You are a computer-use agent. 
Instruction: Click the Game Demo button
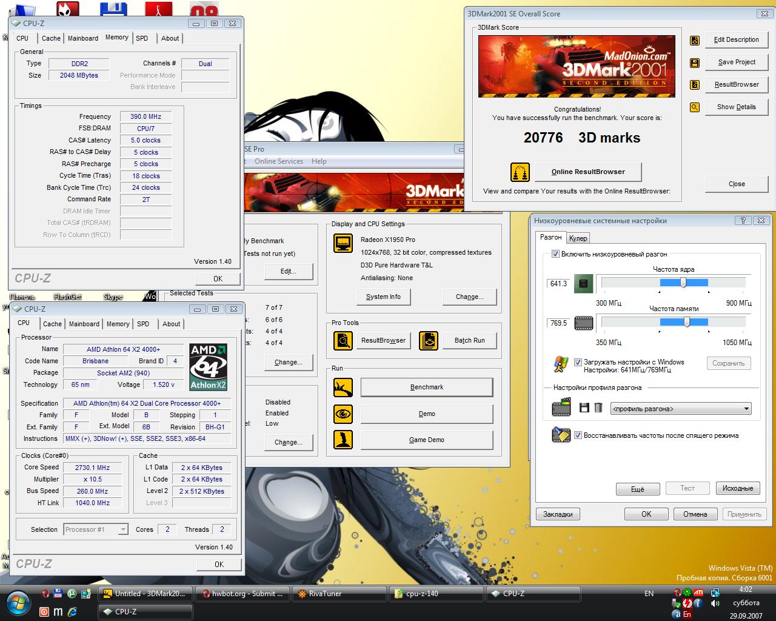(x=427, y=440)
